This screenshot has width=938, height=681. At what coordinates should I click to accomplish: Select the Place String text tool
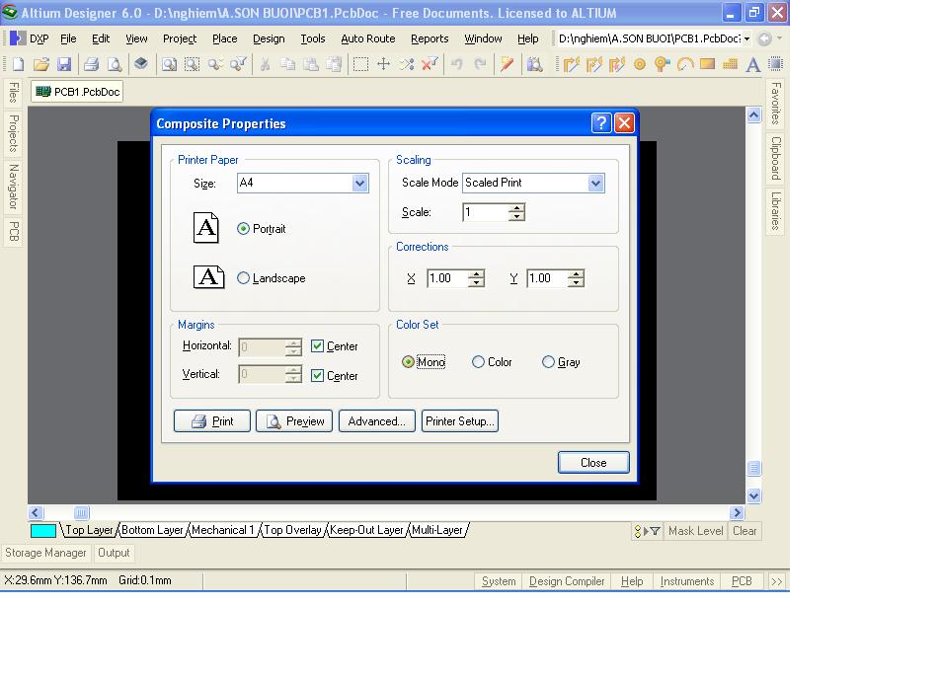click(x=753, y=64)
